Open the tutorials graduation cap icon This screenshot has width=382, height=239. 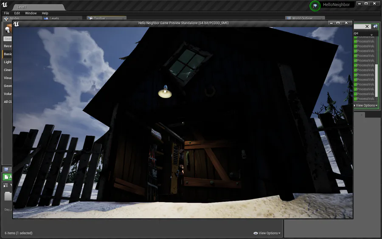tap(315, 6)
